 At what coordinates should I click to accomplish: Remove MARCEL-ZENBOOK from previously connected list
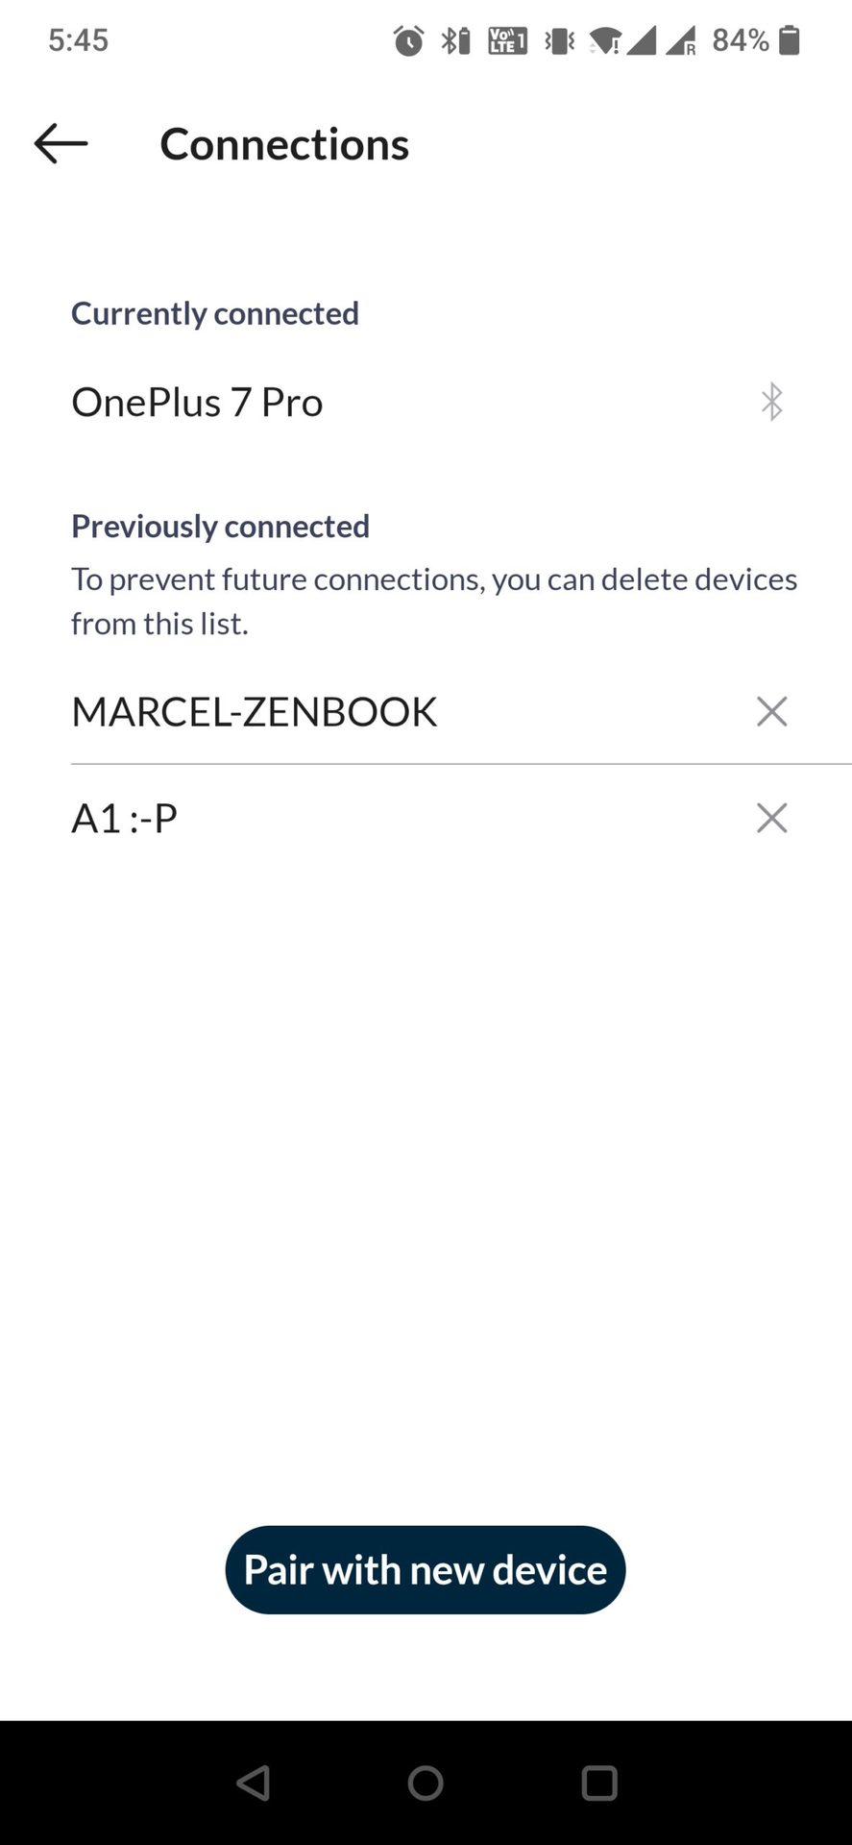[x=771, y=712]
